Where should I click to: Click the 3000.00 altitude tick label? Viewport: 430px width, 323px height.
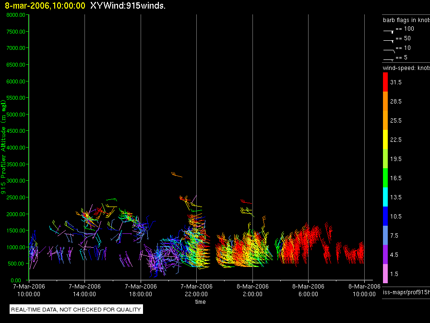point(16,181)
